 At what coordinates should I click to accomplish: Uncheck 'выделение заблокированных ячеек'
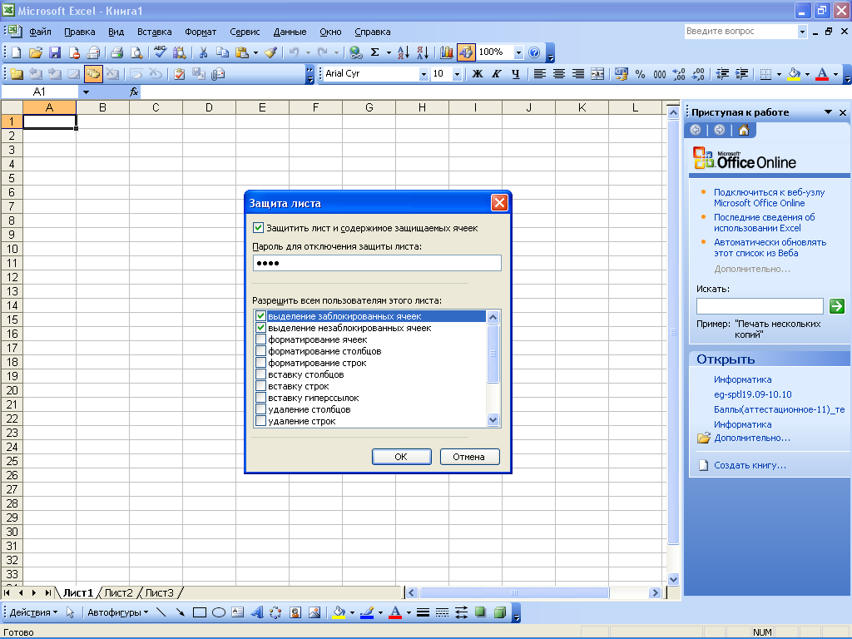(260, 316)
